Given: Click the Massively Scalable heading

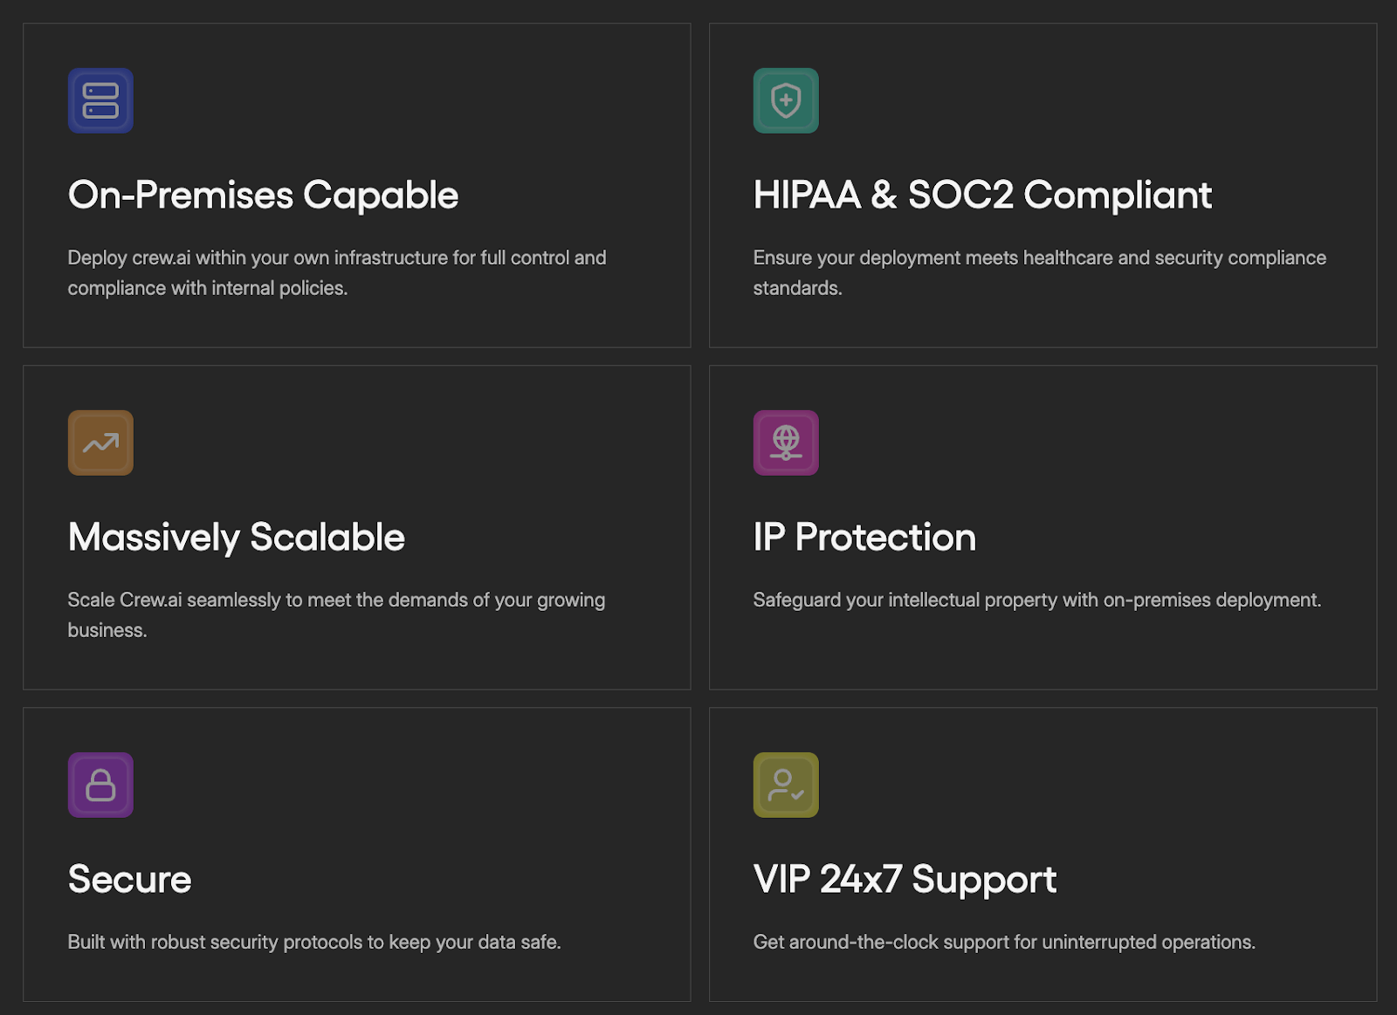Looking at the screenshot, I should [236, 537].
